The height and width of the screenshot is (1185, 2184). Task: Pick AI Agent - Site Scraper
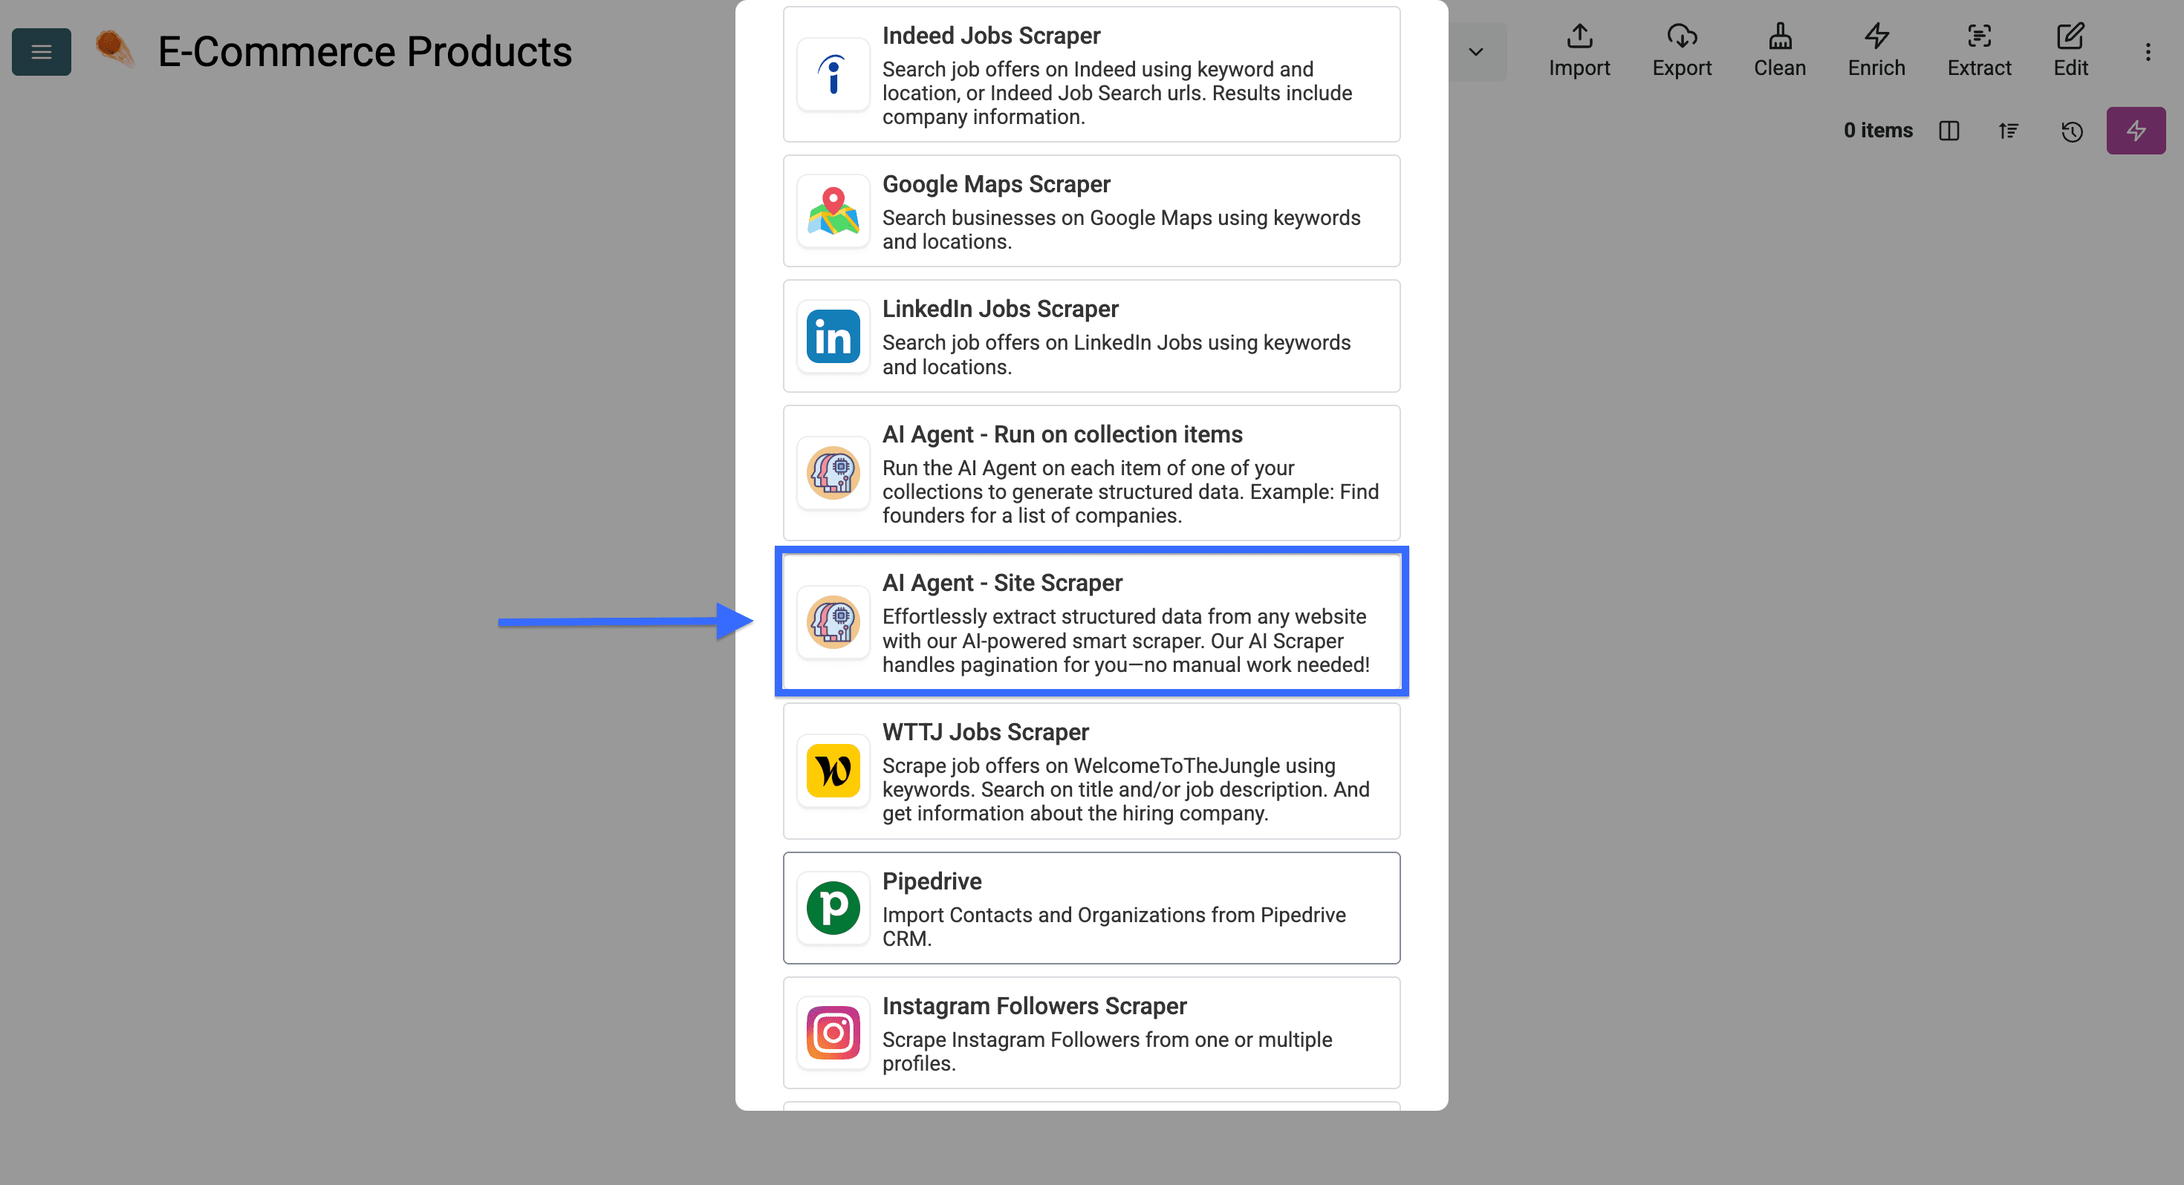point(1091,621)
